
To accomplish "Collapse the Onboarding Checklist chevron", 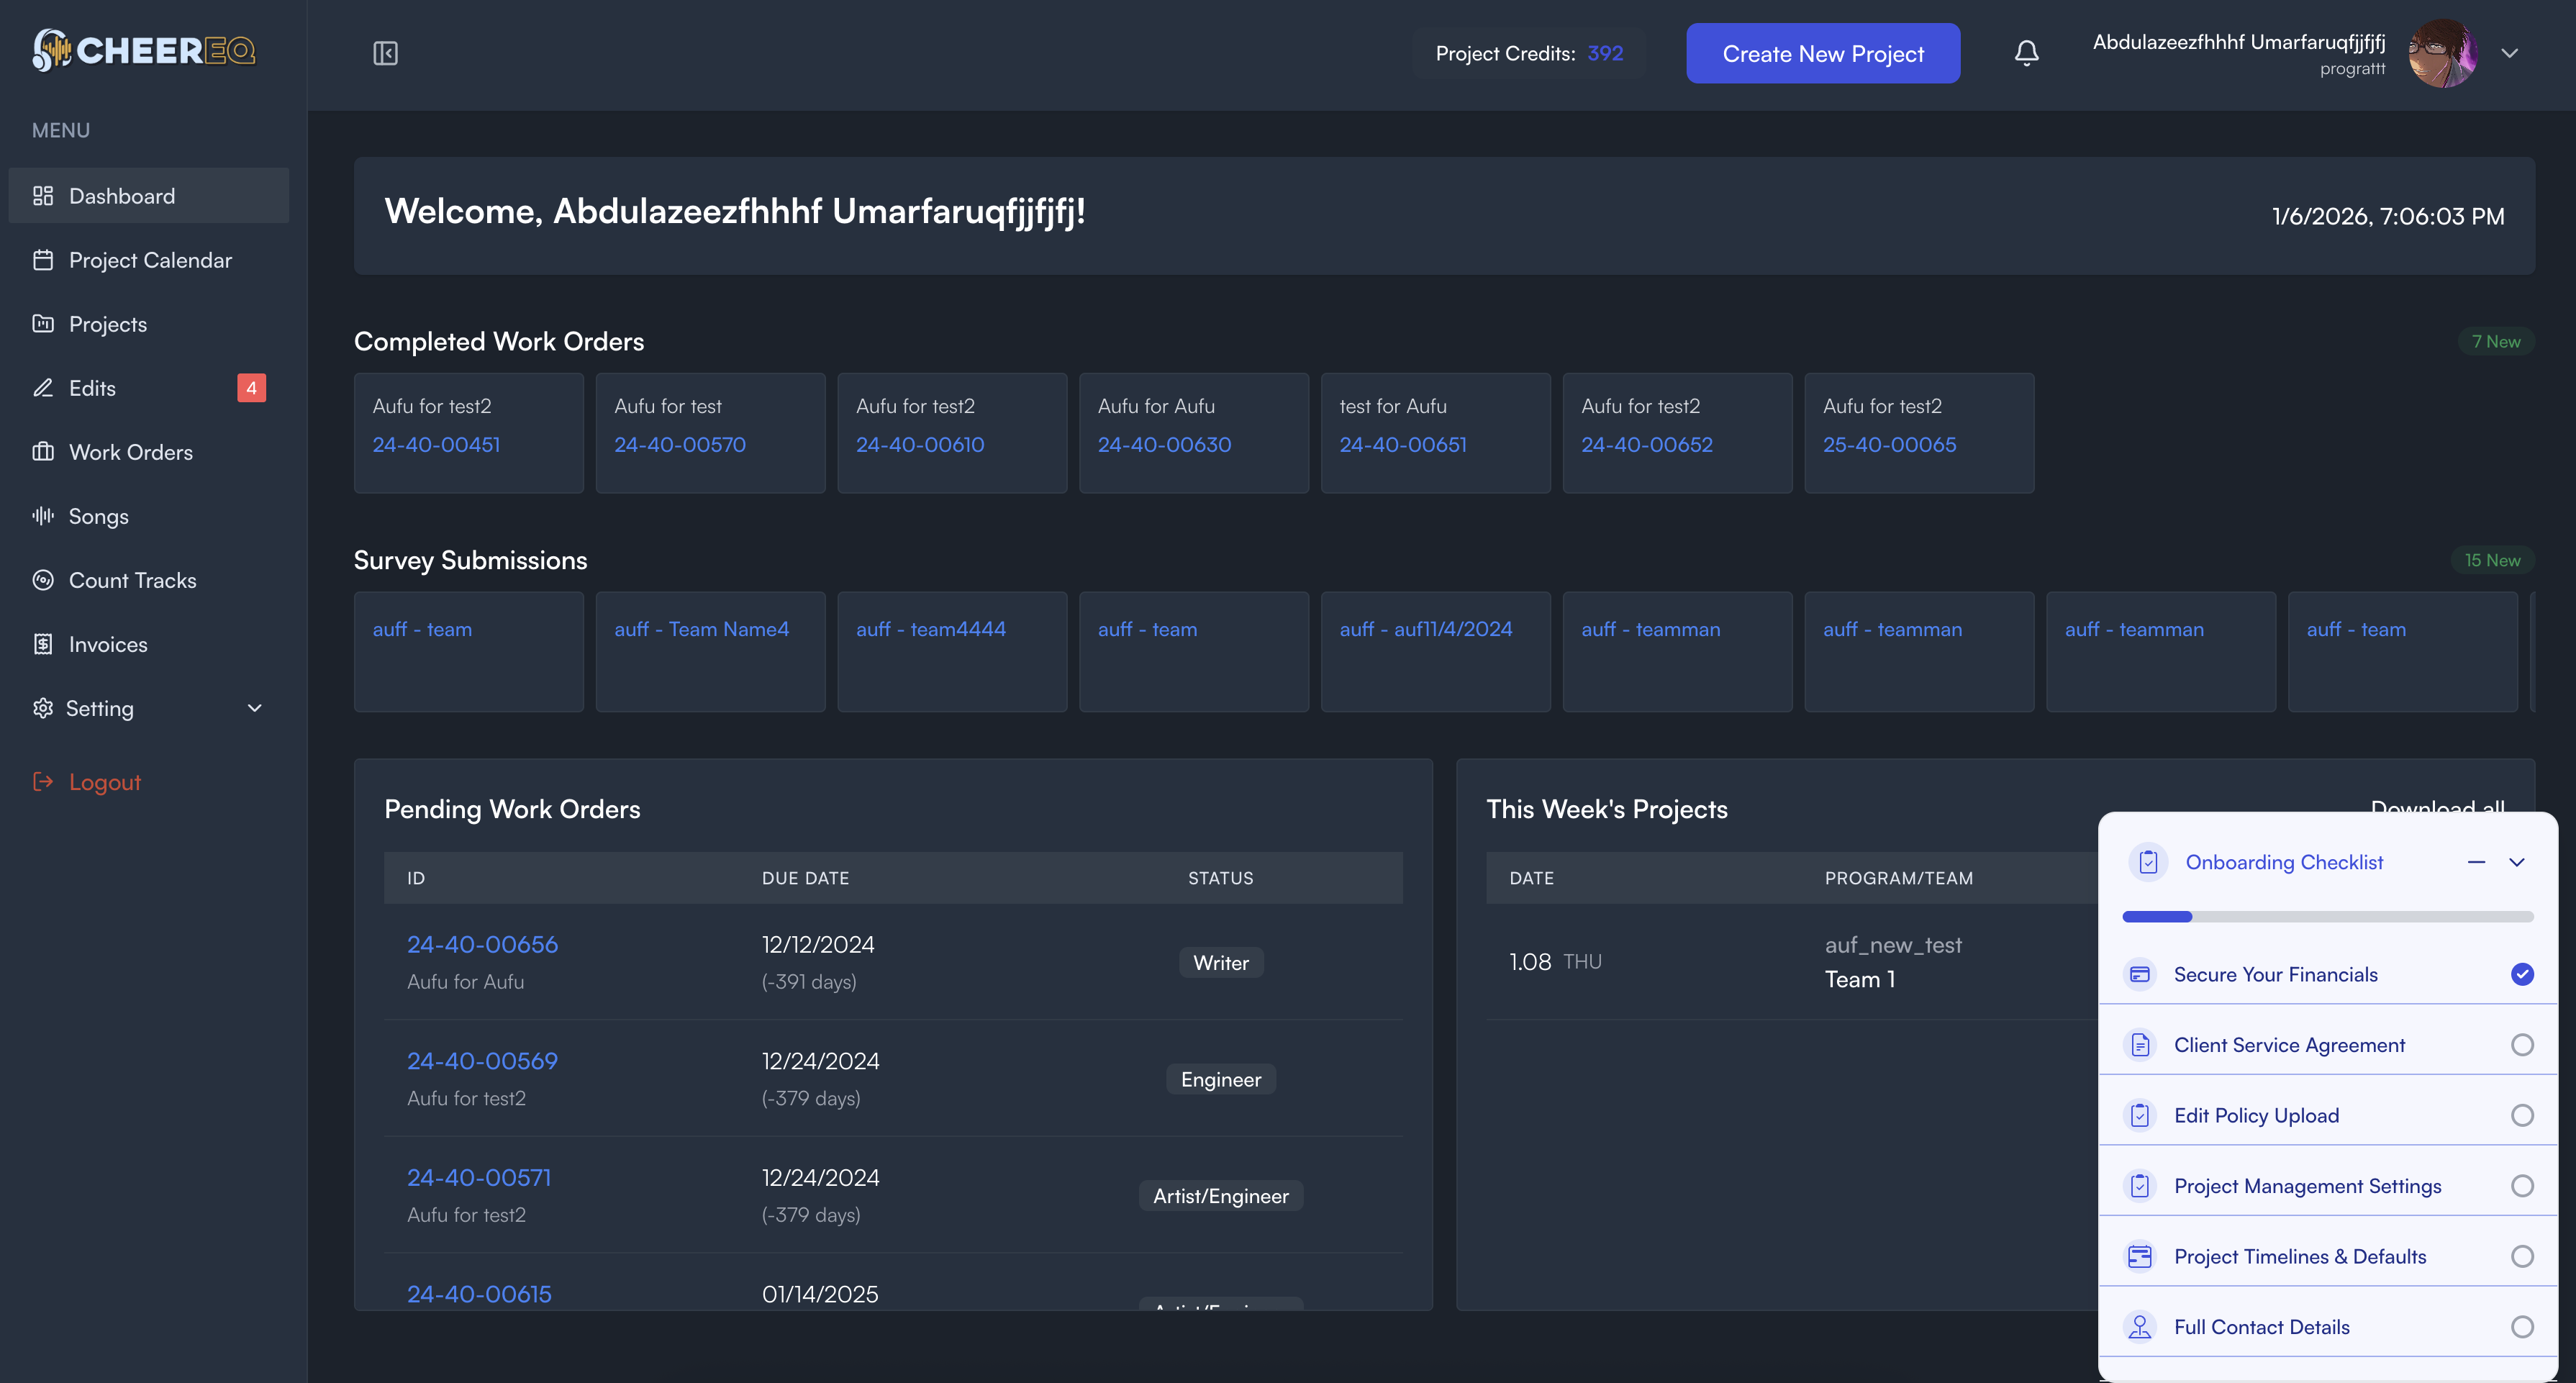I will (x=2517, y=862).
